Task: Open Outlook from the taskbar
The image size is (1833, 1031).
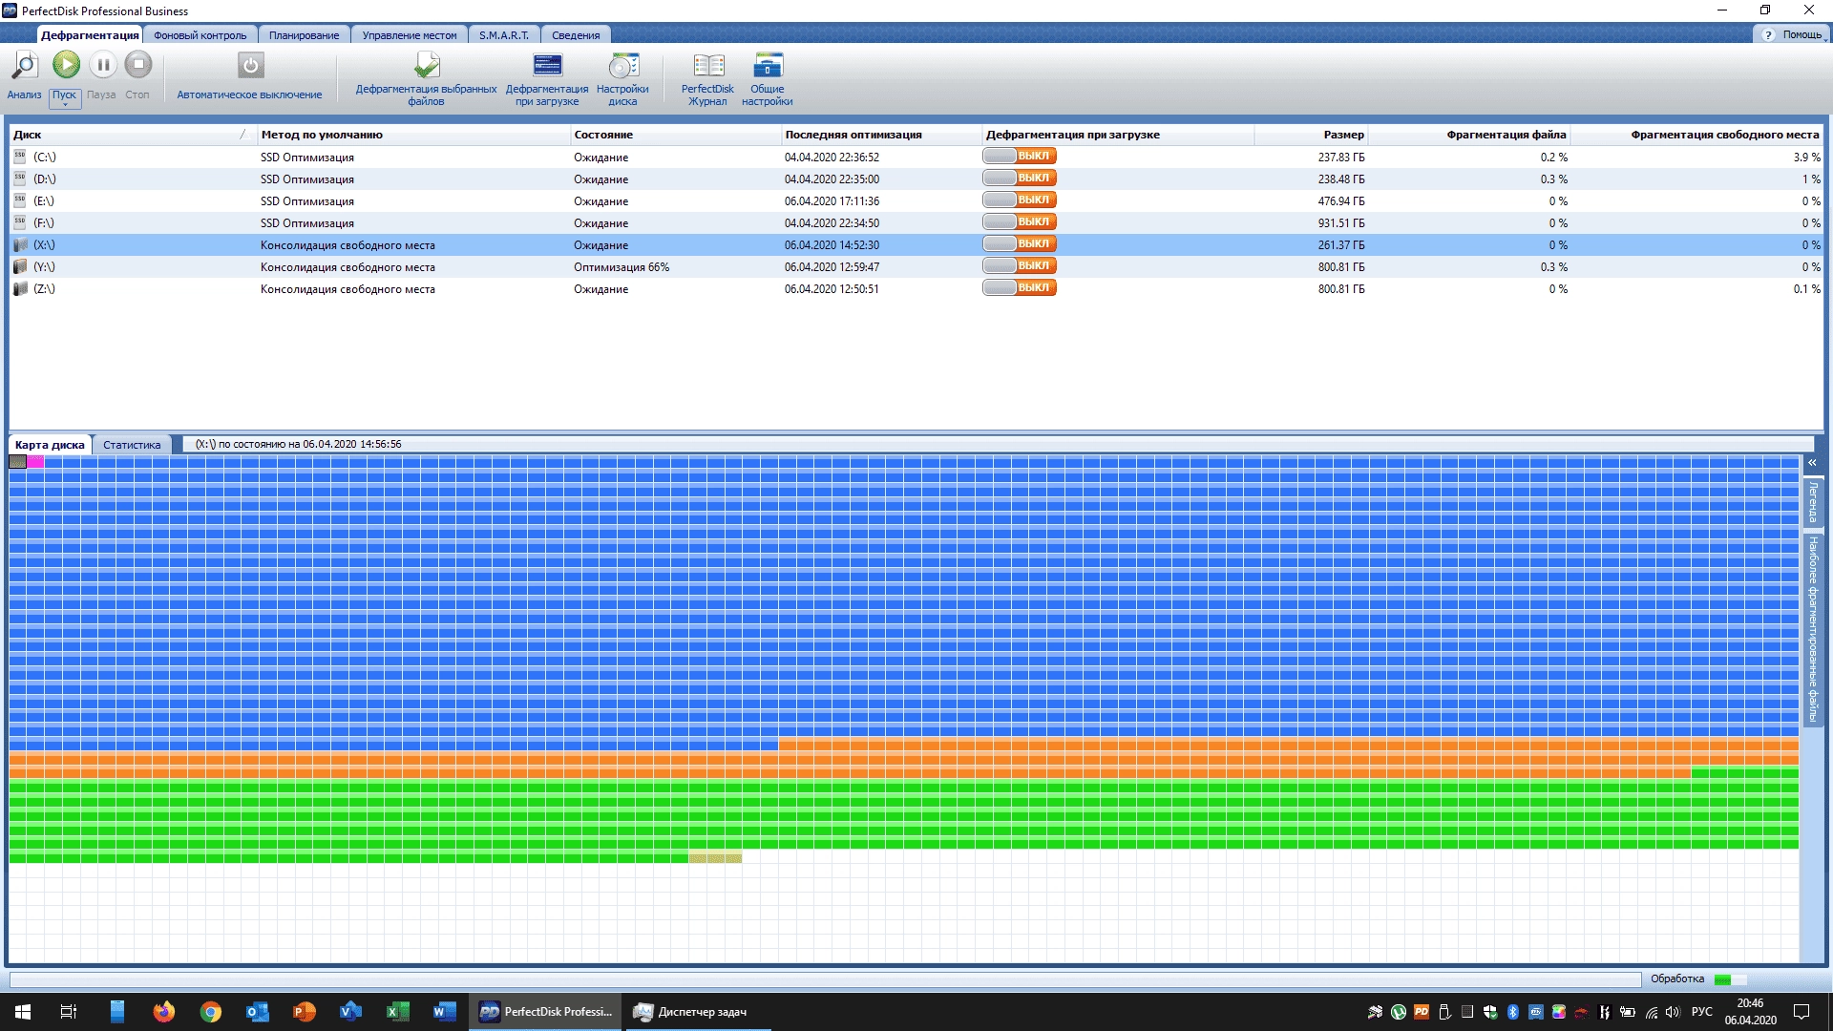Action: click(x=258, y=1012)
